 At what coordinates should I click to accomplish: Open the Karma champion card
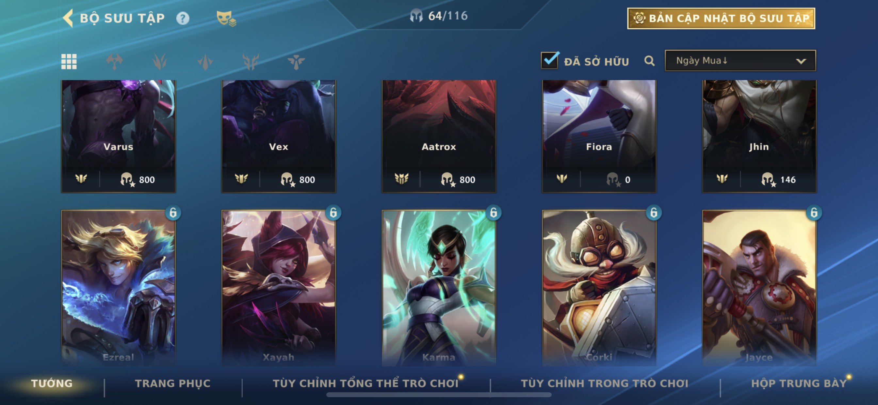pos(439,288)
